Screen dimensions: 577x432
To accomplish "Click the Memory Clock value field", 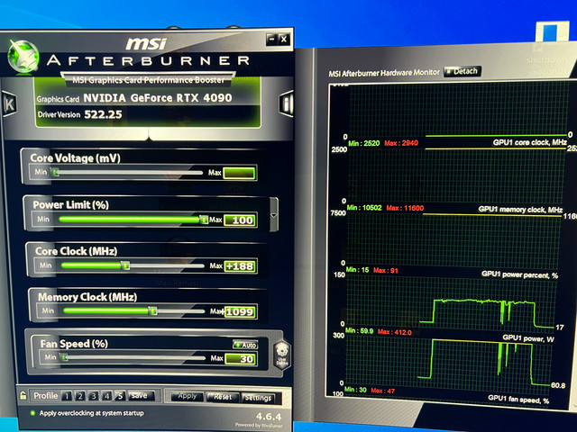I will pyautogui.click(x=240, y=312).
